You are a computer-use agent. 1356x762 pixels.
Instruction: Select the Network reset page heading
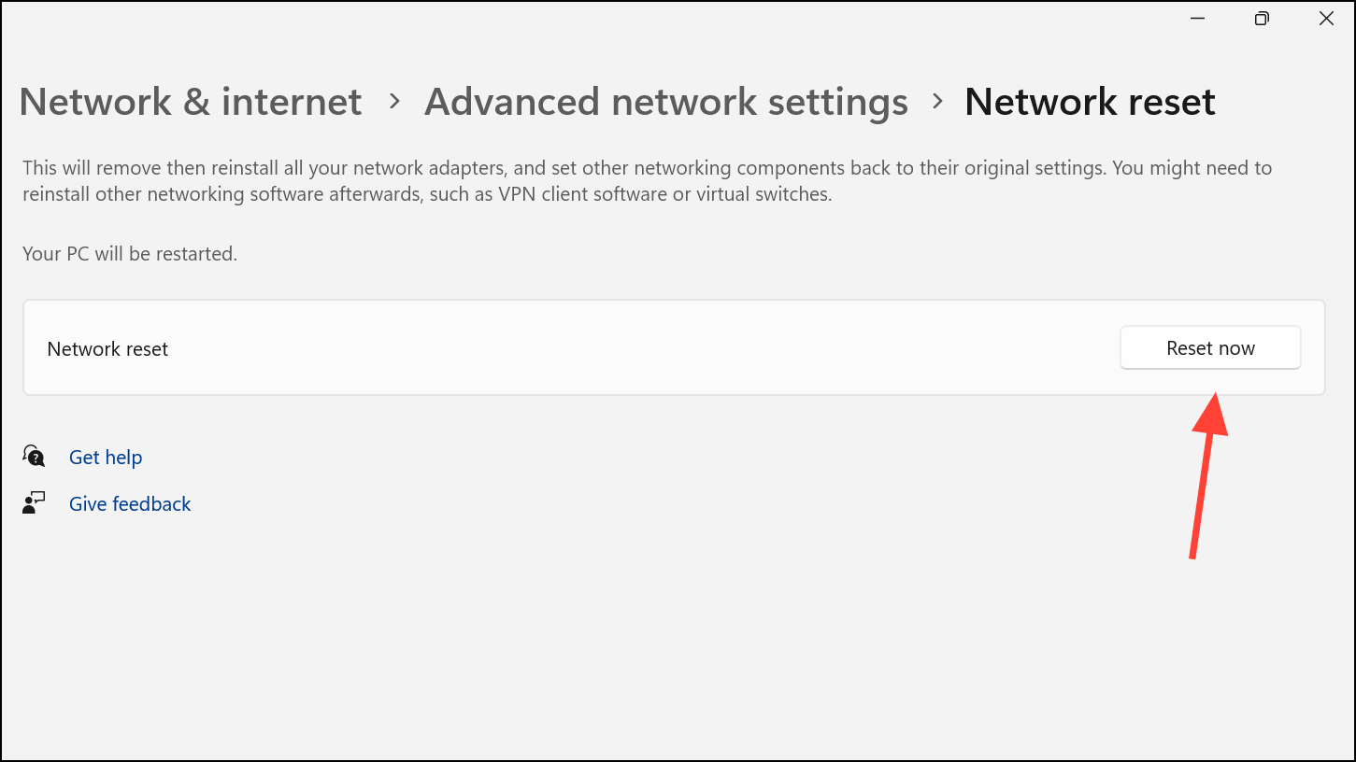tap(1090, 102)
